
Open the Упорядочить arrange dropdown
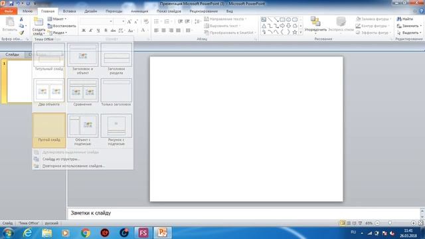(315, 25)
